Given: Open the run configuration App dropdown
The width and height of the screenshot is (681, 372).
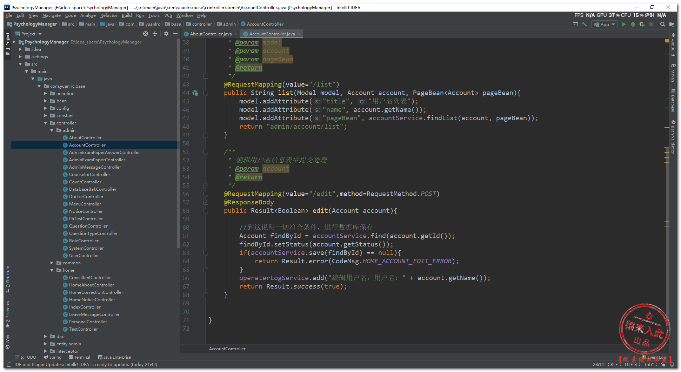Looking at the screenshot, I should (604, 24).
